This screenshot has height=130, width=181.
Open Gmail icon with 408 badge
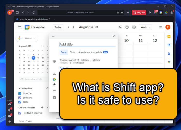(155, 12)
